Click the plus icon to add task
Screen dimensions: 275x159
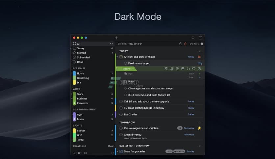tap(116, 38)
